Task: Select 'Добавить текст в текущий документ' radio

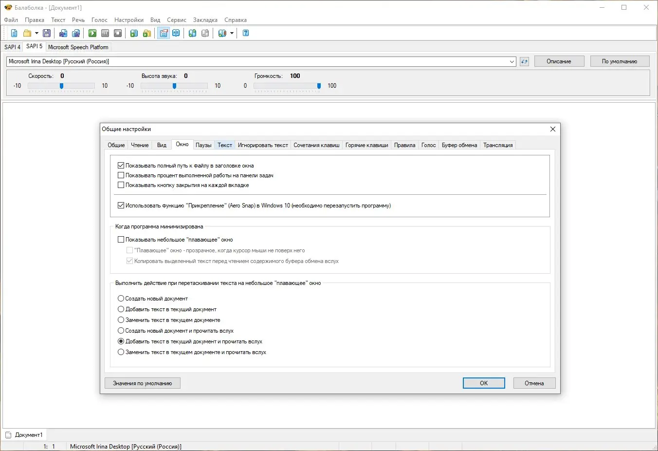Action: point(121,309)
